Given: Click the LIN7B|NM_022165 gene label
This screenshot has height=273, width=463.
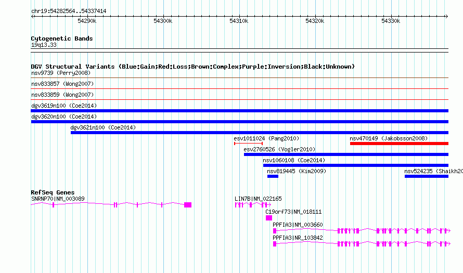Looking at the screenshot, I should click(x=258, y=199).
